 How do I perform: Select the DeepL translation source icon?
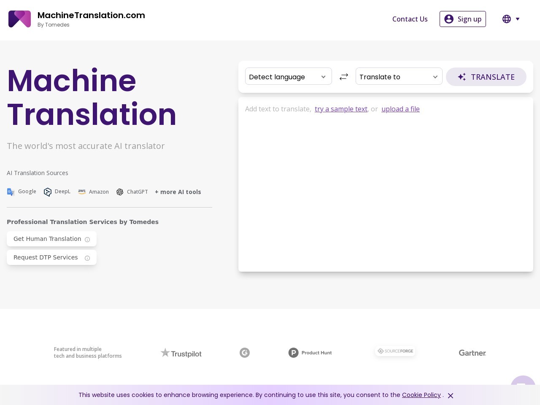[x=48, y=192]
